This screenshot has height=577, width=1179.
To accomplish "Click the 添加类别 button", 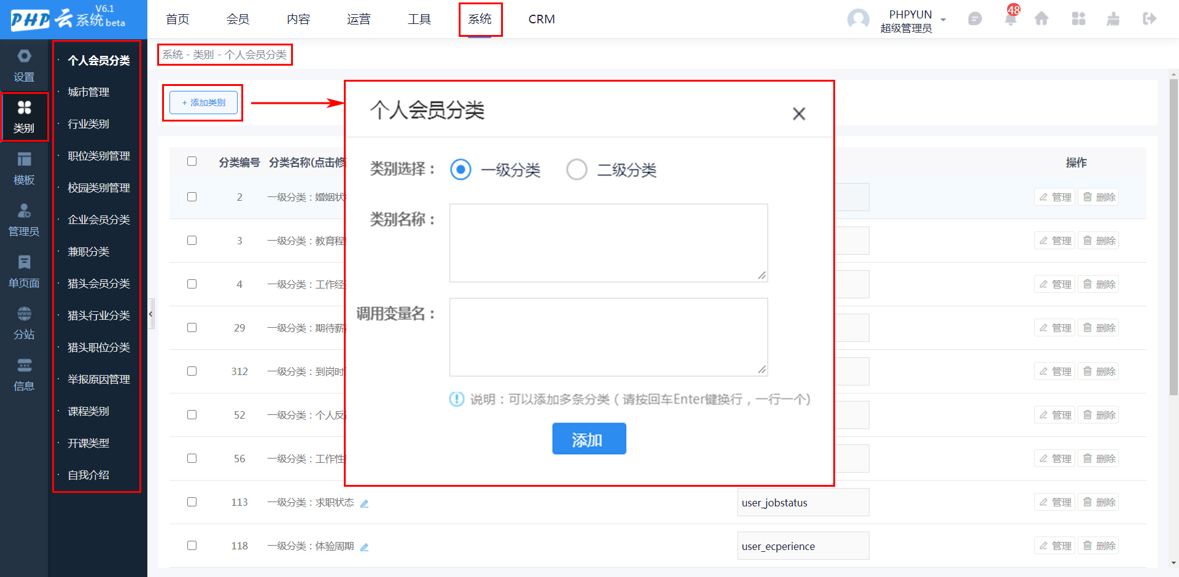I will coord(204,103).
